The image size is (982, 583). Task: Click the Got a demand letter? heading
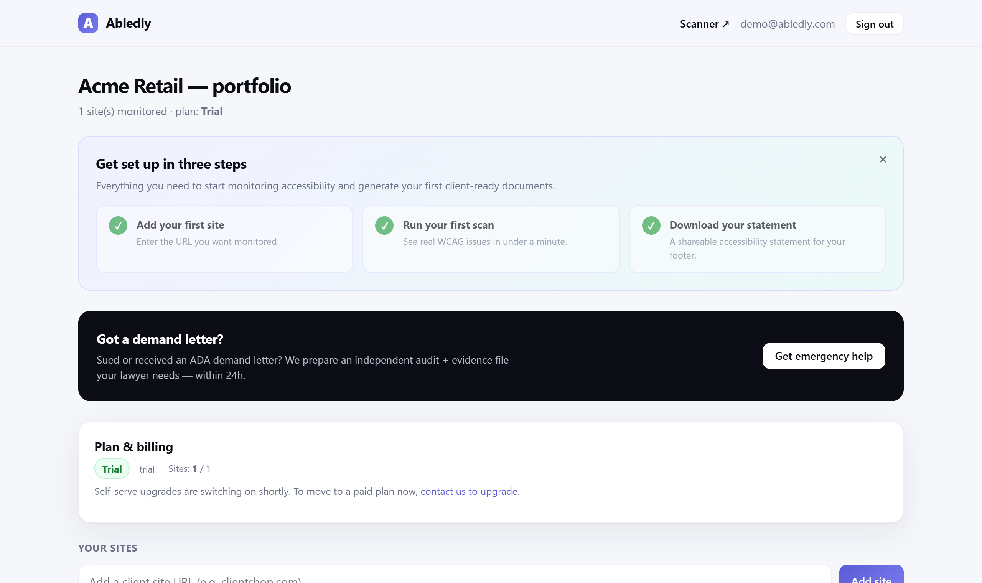coord(160,339)
